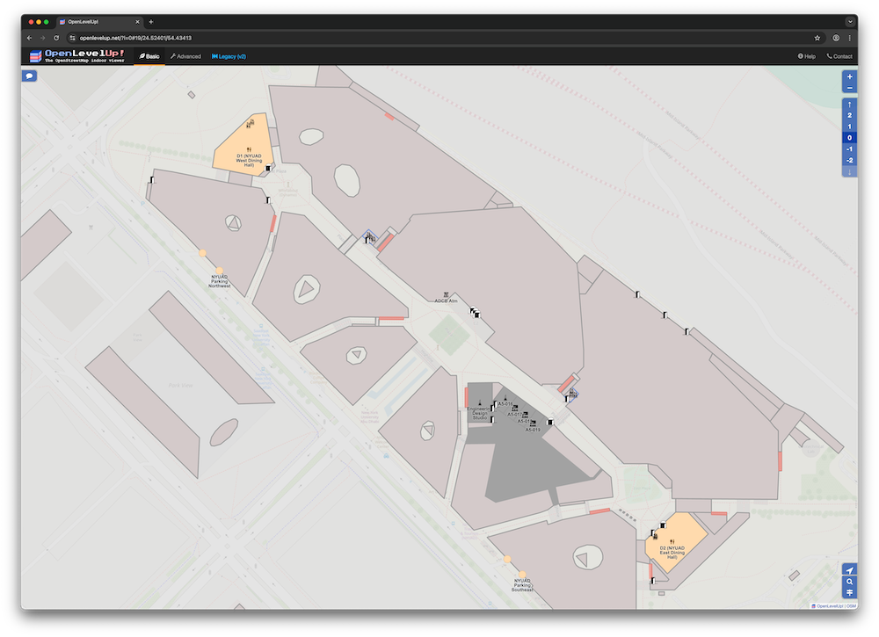This screenshot has height=637, width=879.
Task: Click the OSM attribution link
Action: tap(849, 605)
